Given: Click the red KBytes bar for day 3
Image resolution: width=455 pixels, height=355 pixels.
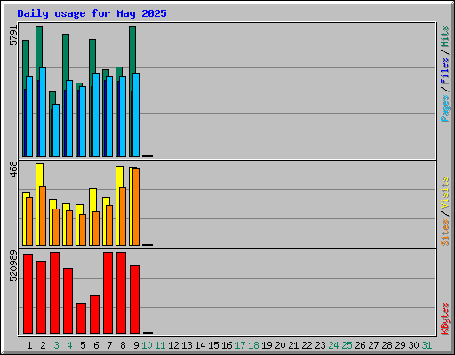Looking at the screenshot, I should click(x=54, y=293).
